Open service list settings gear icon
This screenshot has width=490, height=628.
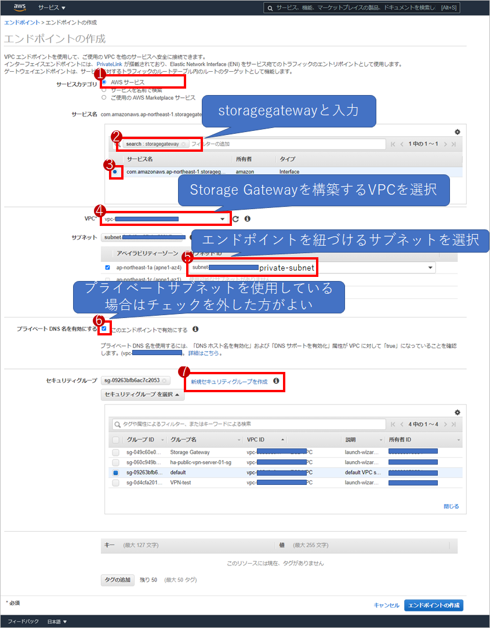point(457,132)
